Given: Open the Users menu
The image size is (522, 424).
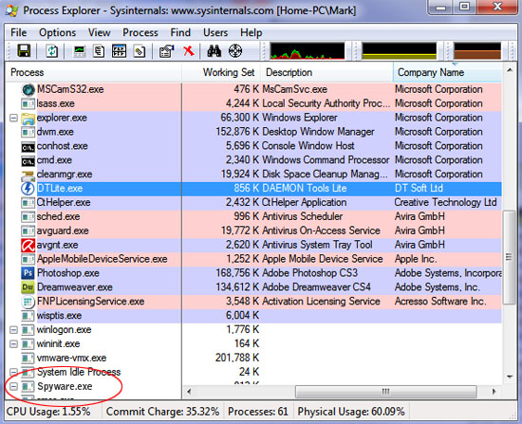Looking at the screenshot, I should 215,32.
